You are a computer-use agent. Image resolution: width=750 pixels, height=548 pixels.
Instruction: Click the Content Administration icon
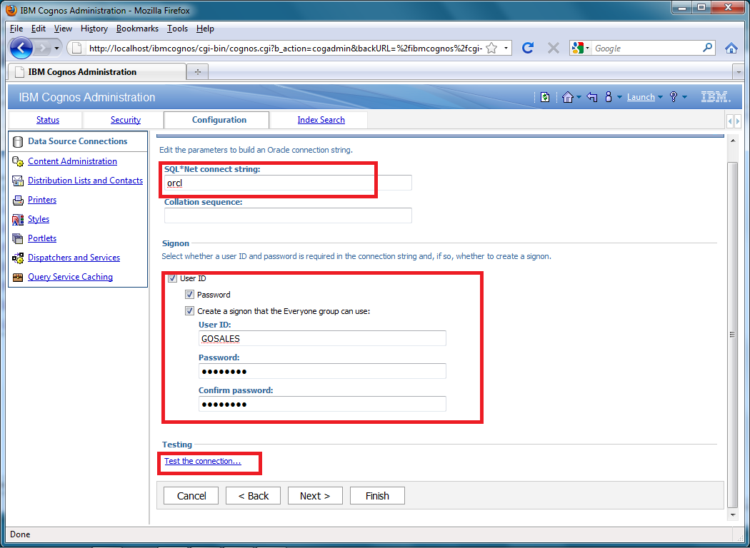point(18,161)
